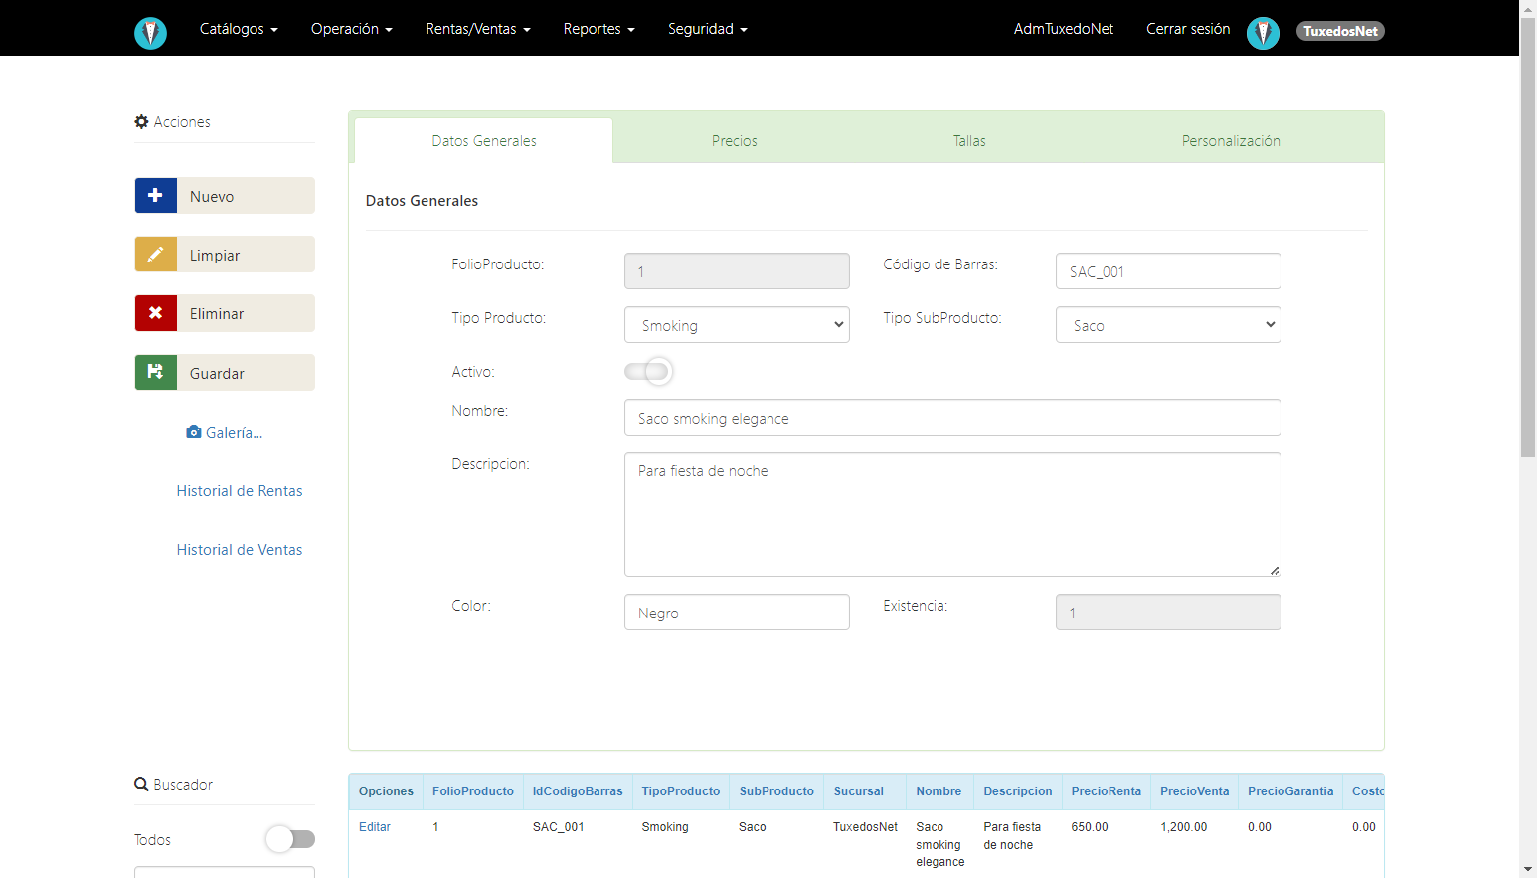The image size is (1537, 878).
Task: Open the Tipo Producto dropdown
Action: [737, 325]
